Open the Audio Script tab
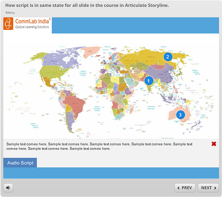The height and width of the screenshot is (197, 222). click(x=20, y=163)
